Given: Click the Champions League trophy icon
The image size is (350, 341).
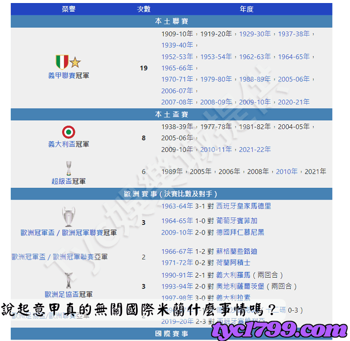Looking at the screenshot, I should tap(69, 217).
